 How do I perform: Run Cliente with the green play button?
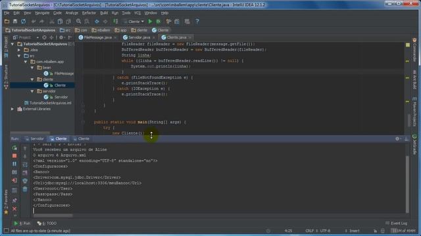[x=151, y=22]
